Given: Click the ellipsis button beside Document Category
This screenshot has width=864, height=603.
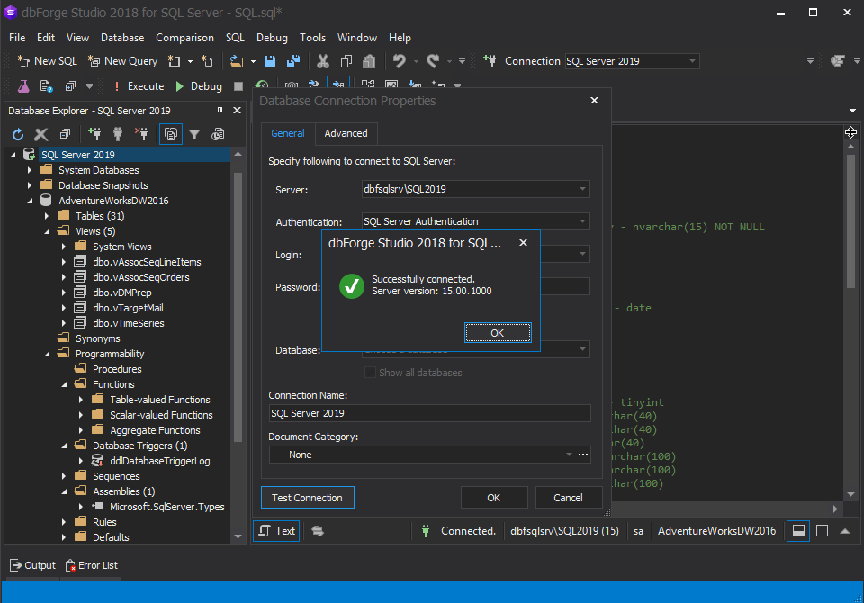Looking at the screenshot, I should click(583, 454).
